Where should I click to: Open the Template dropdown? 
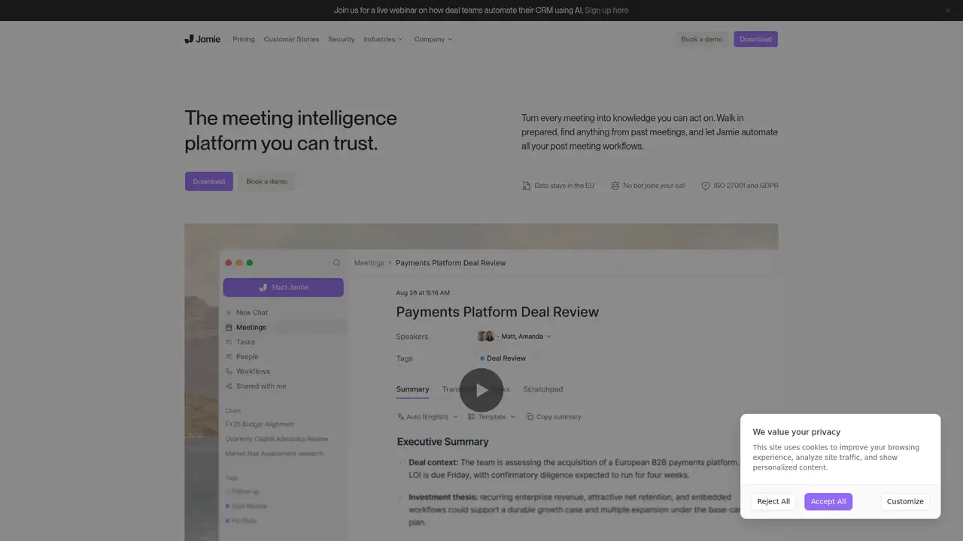[x=491, y=417]
